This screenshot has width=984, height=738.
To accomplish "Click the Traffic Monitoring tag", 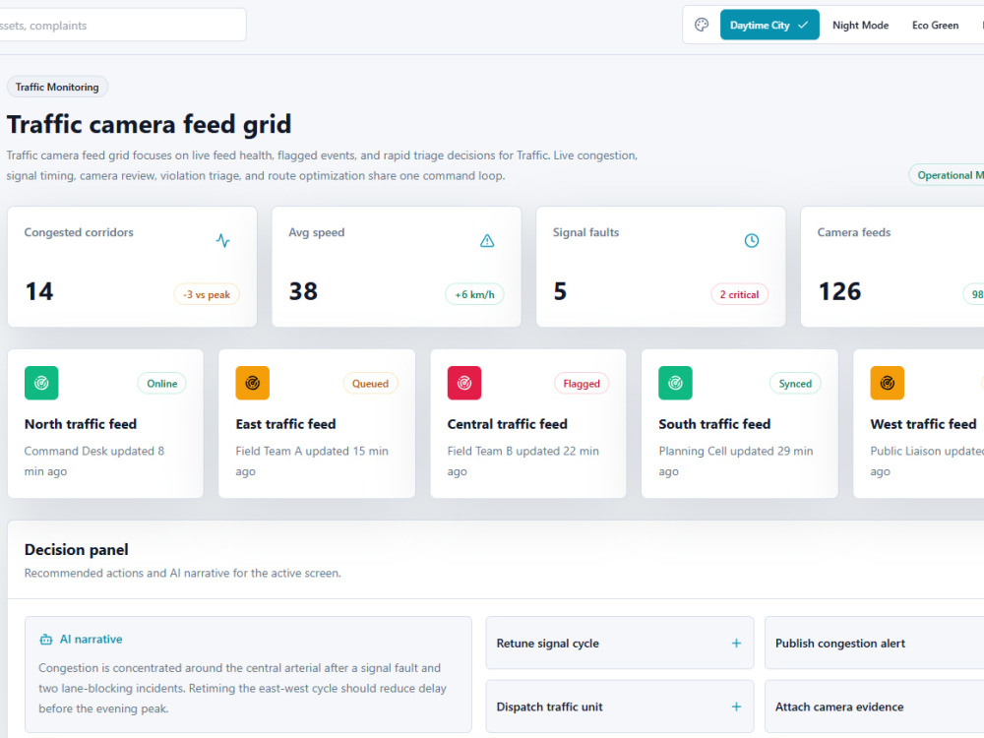I will (57, 88).
